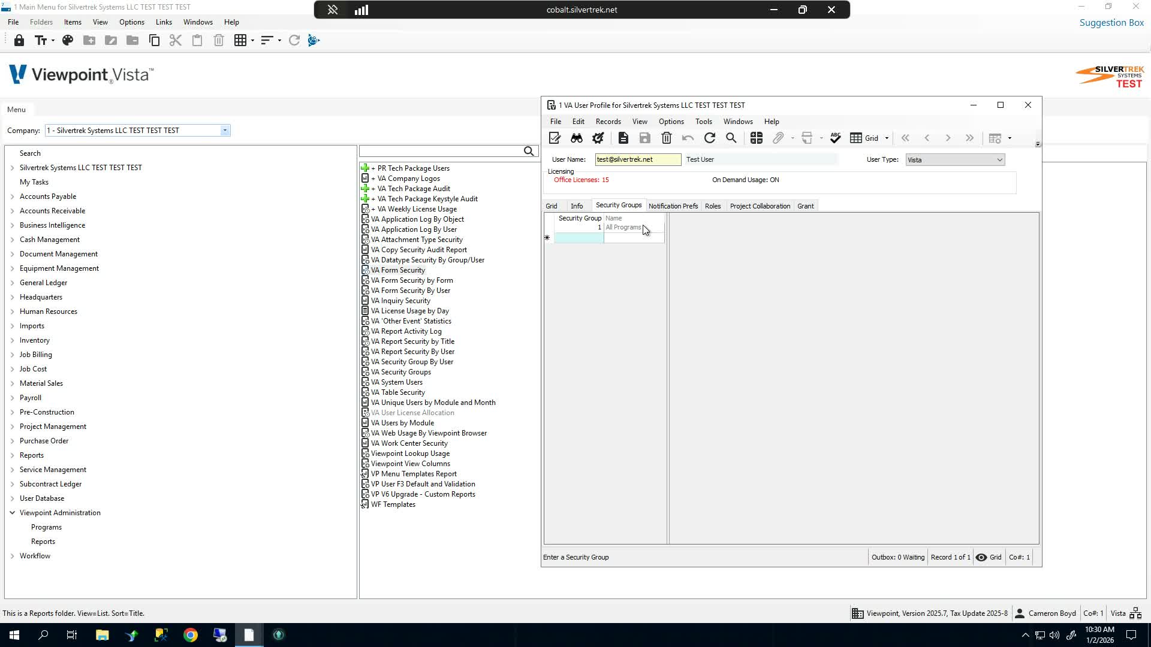Click the grid settings table icon

(995, 138)
